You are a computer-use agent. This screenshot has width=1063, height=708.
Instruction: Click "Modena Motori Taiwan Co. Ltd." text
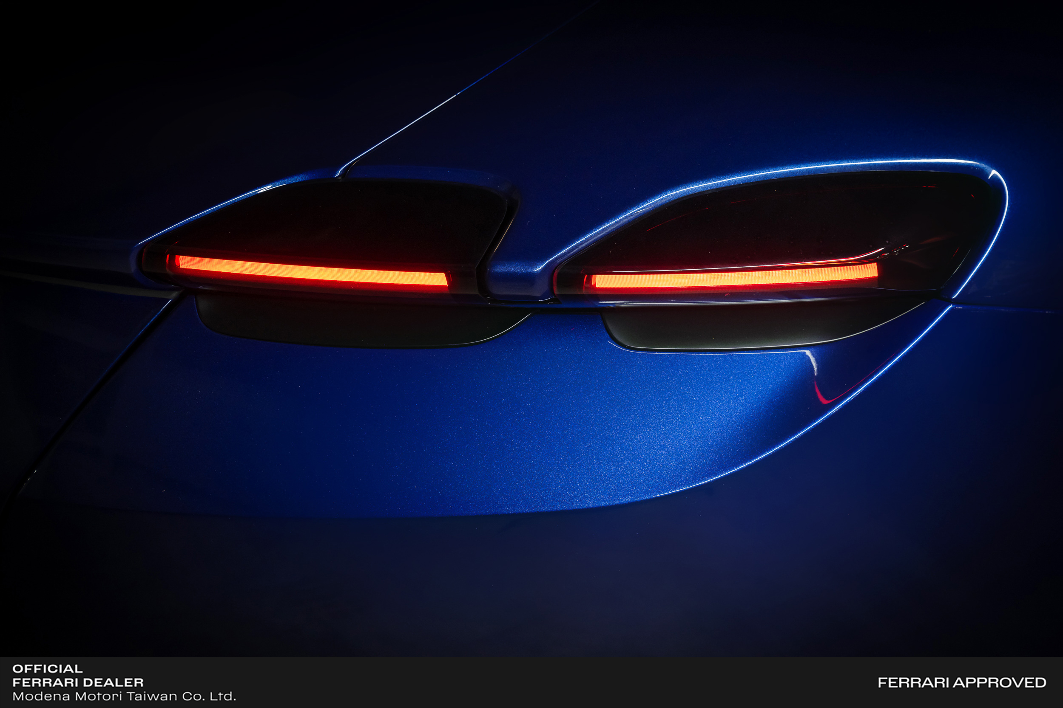[x=124, y=696]
